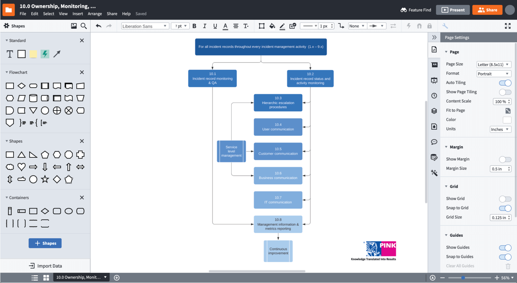Click the Undo arrow in toolbar
Screen dimensions: 517x283
(x=99, y=26)
